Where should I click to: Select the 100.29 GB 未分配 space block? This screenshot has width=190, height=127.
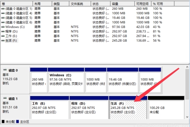point(166,109)
